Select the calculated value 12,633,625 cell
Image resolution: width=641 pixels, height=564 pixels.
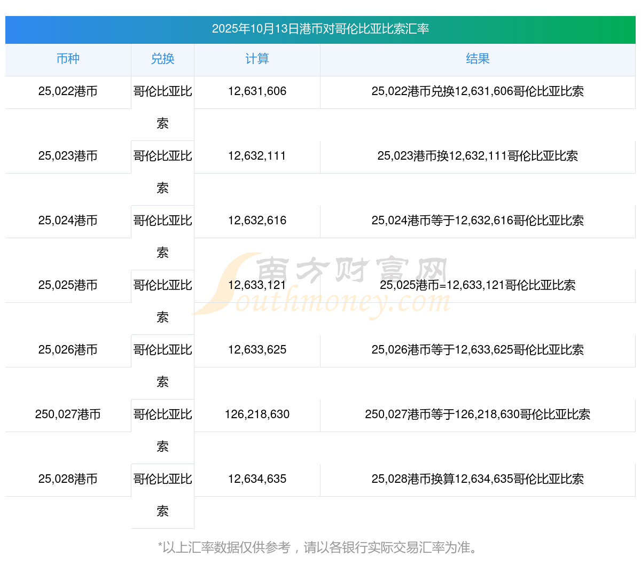(257, 350)
